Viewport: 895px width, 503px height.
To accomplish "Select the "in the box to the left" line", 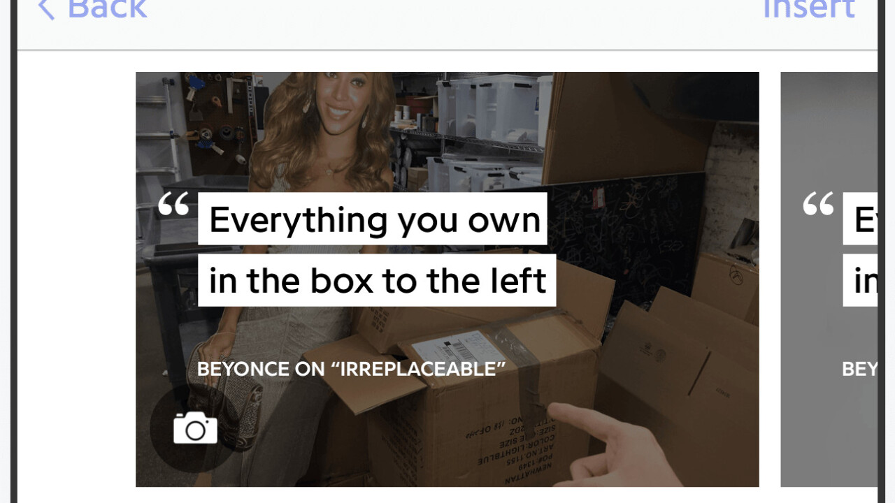I will pyautogui.click(x=377, y=280).
